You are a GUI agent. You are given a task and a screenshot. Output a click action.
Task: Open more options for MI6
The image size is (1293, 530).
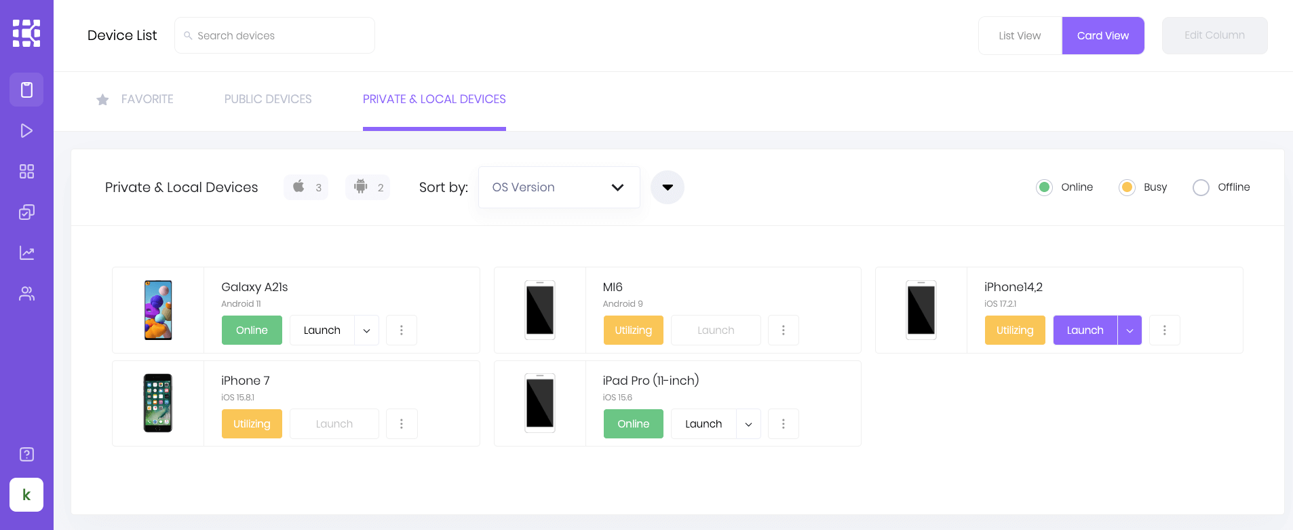click(784, 330)
